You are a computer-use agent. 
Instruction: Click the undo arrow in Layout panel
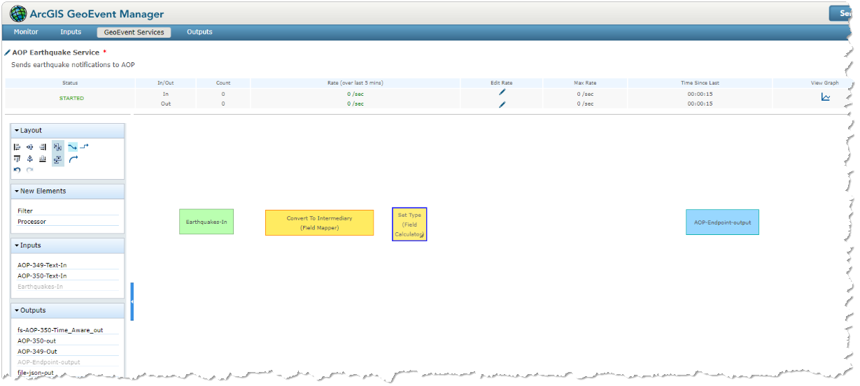point(17,170)
